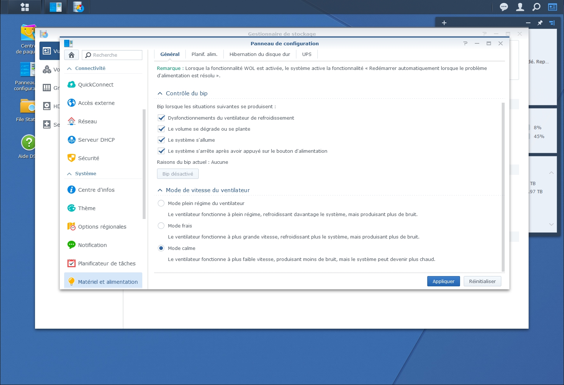The width and height of the screenshot is (564, 385).
Task: Open notifications chat bubble in taskbar
Action: click(x=504, y=7)
